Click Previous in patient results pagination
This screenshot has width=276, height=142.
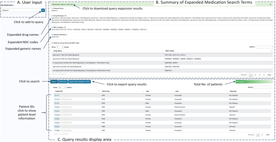pyautogui.click(x=251, y=135)
